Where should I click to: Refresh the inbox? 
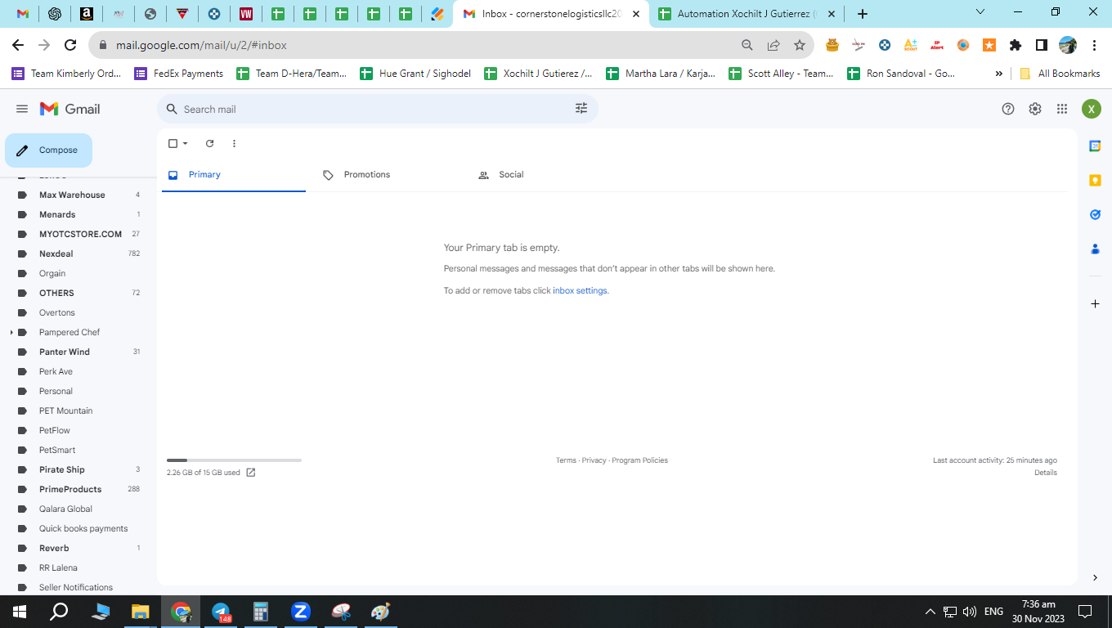click(209, 143)
